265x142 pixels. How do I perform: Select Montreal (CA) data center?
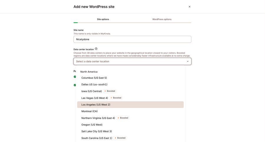(x=90, y=111)
